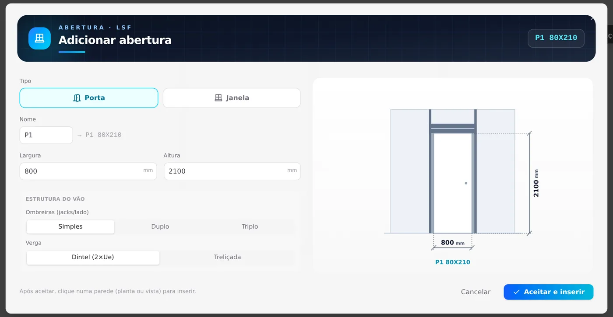Click the Verga label
The width and height of the screenshot is (613, 317).
pyautogui.click(x=34, y=243)
